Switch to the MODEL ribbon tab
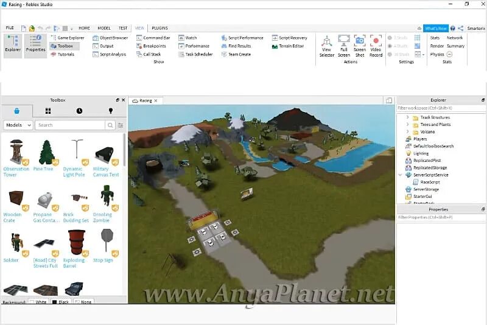This screenshot has height=325, width=487. pos(104,28)
